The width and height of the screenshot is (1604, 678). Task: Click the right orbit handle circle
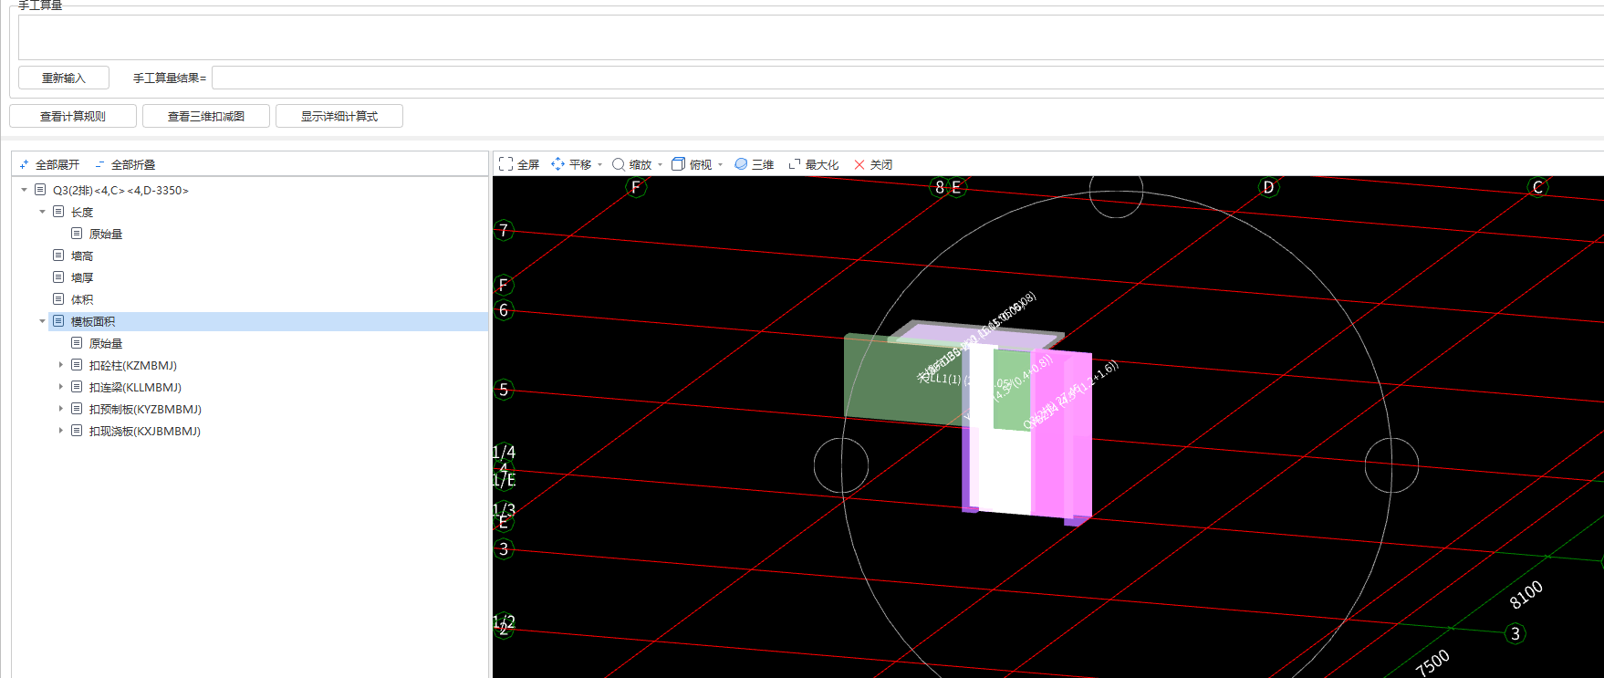coord(1391,465)
